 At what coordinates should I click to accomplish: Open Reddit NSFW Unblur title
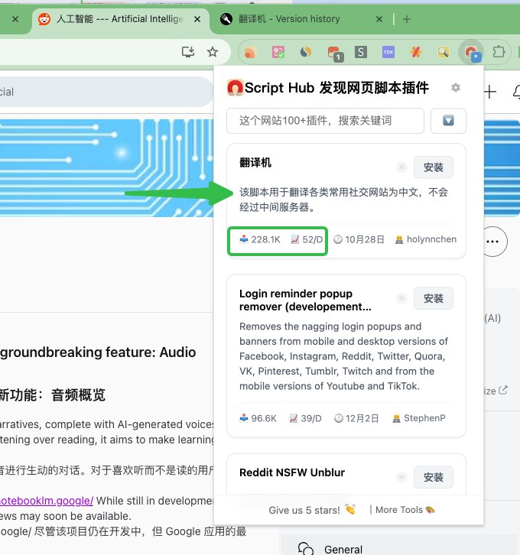pyautogui.click(x=292, y=472)
